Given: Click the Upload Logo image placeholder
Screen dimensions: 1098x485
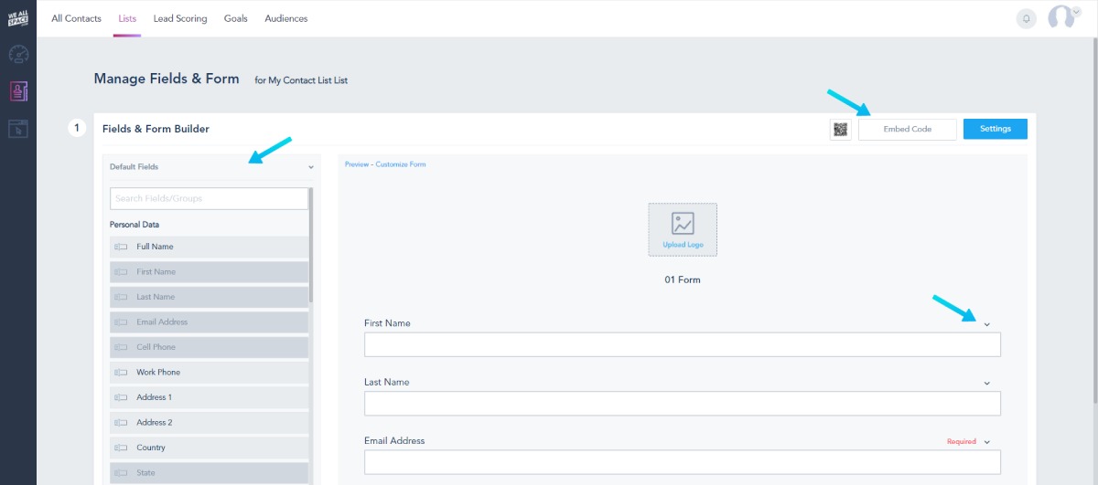Looking at the screenshot, I should click(x=683, y=229).
